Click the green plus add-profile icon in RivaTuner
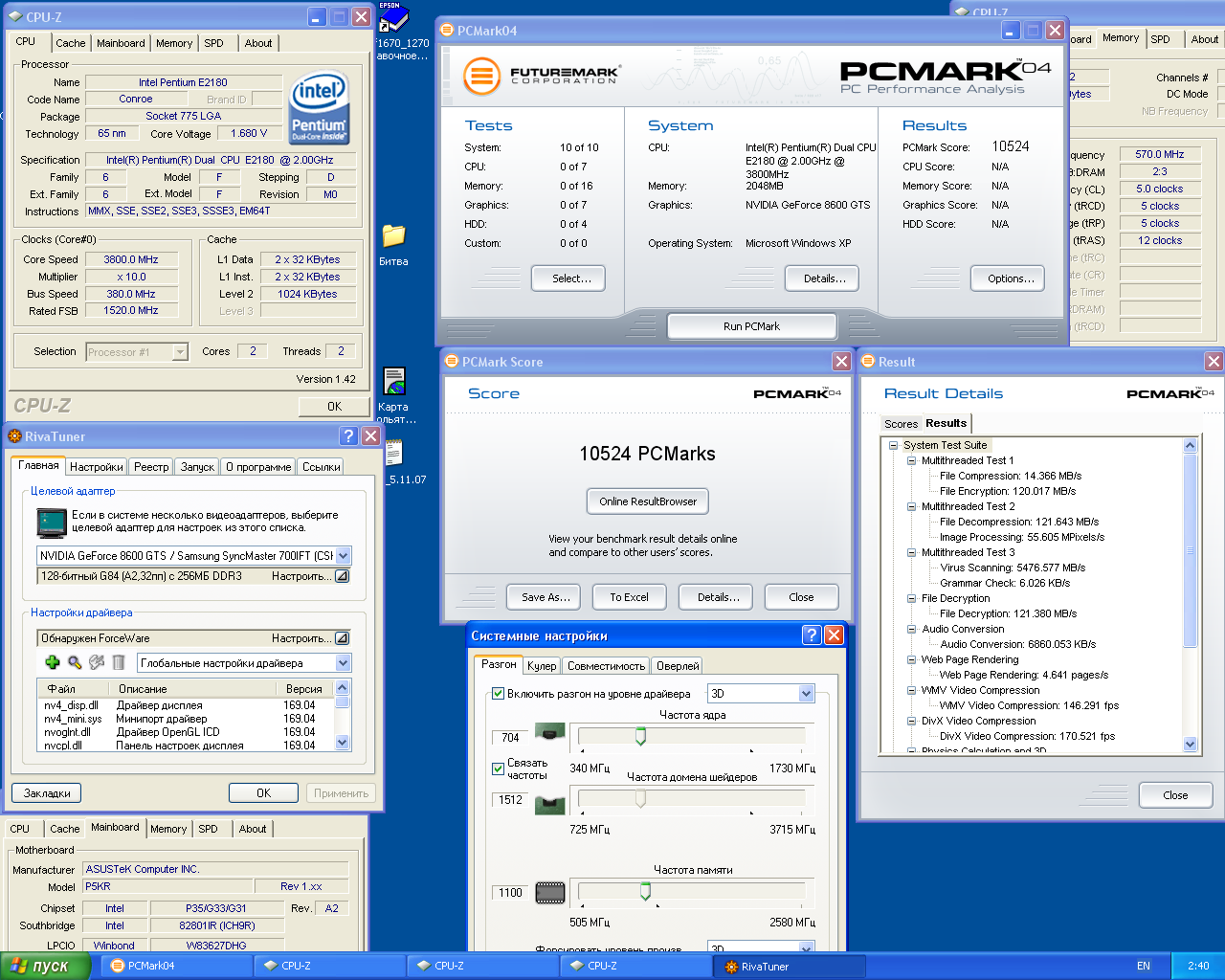This screenshot has height=980, width=1225. (x=53, y=662)
